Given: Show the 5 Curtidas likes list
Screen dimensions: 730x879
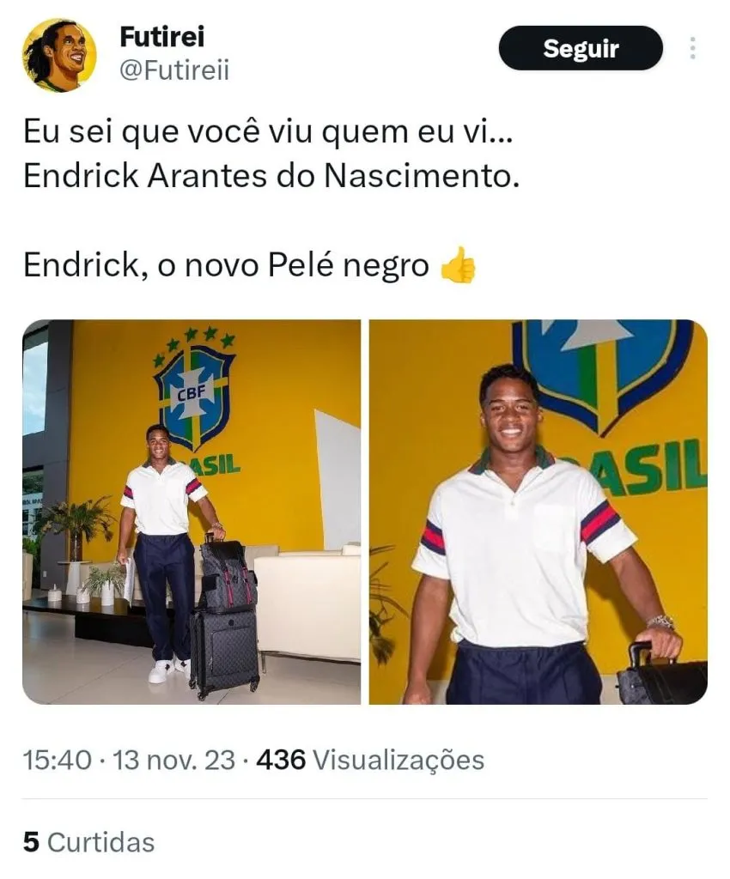Looking at the screenshot, I should click(x=88, y=843).
